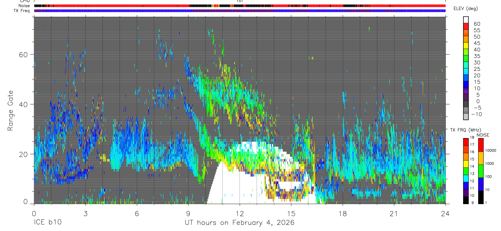Click the '100' label on NOISE colorbar
Image resolution: width=501 pixels, height=231 pixels.
pos(489,176)
